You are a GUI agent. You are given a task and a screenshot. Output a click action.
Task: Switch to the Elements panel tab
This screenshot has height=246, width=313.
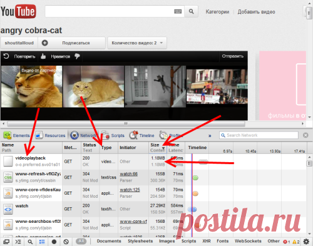coord(17,135)
